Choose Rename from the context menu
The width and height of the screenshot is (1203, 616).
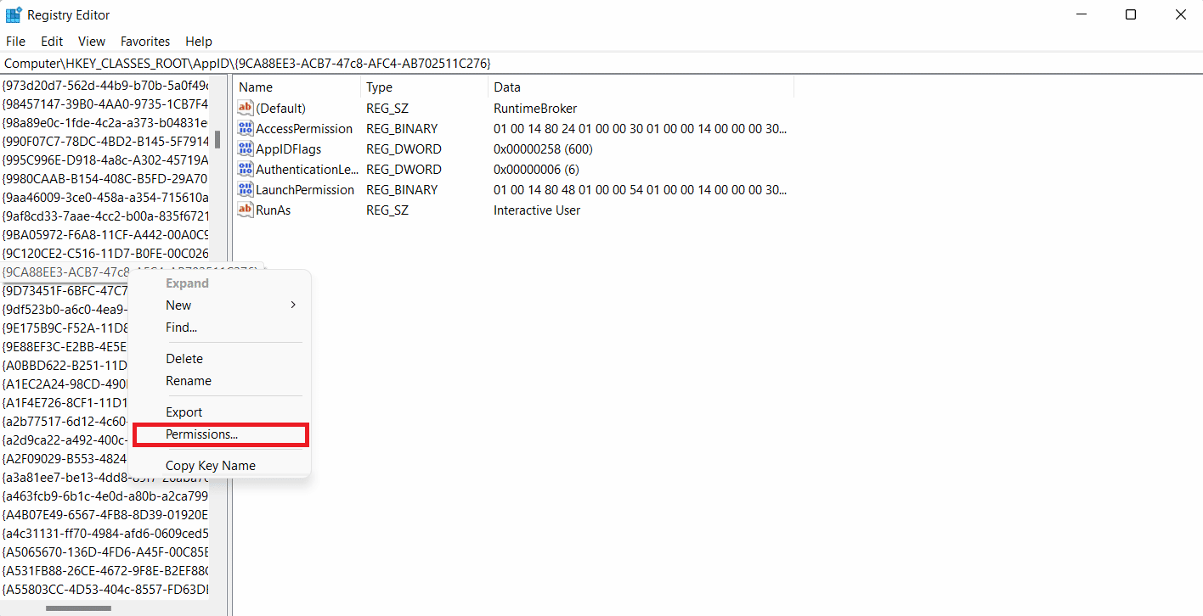pos(221,381)
